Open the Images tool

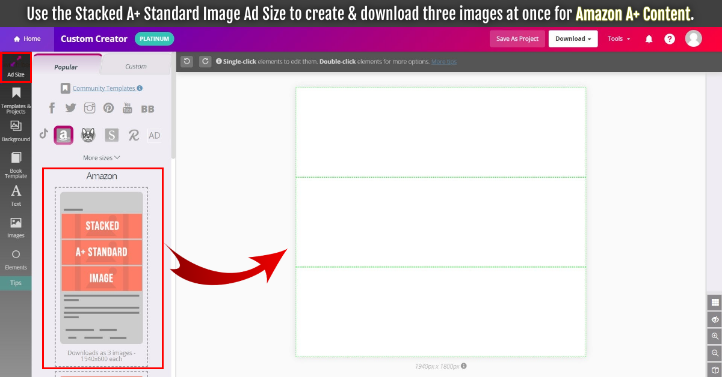(16, 228)
